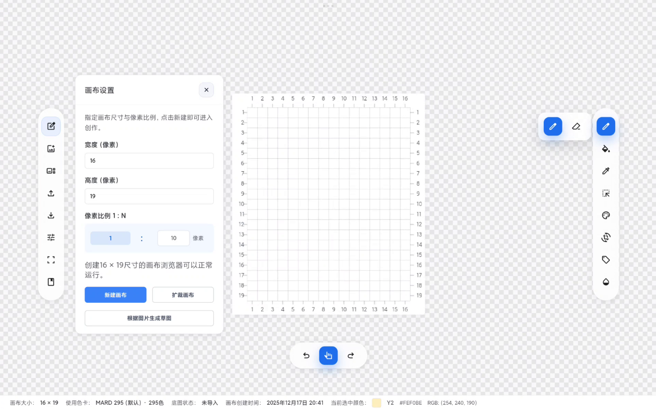Click the Y2 color swatch in status bar
The width and height of the screenshot is (656, 409).
tap(376, 403)
